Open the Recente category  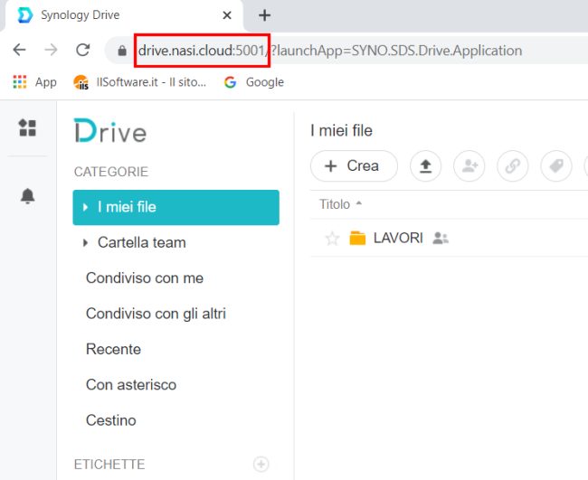113,349
